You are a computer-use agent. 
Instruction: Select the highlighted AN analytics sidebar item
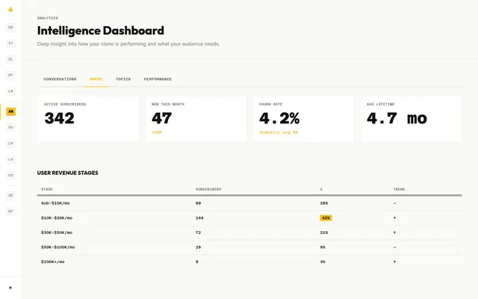(10, 111)
